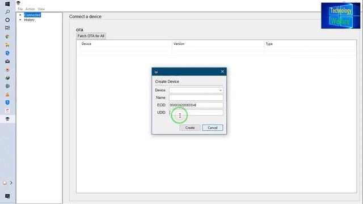Open Windows search magnifier in taskbar
Screen dimensions: 363x204
(x=7, y=12)
